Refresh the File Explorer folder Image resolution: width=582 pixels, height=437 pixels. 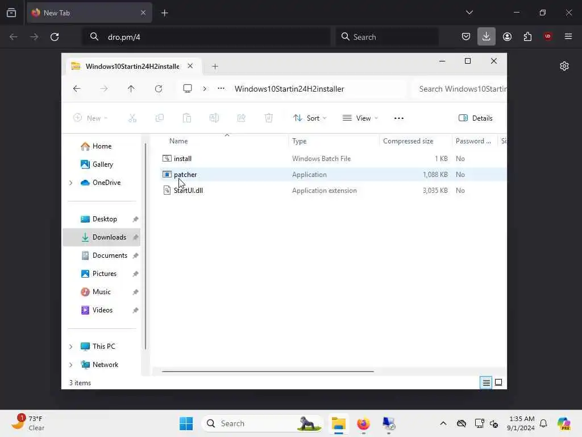pyautogui.click(x=159, y=89)
